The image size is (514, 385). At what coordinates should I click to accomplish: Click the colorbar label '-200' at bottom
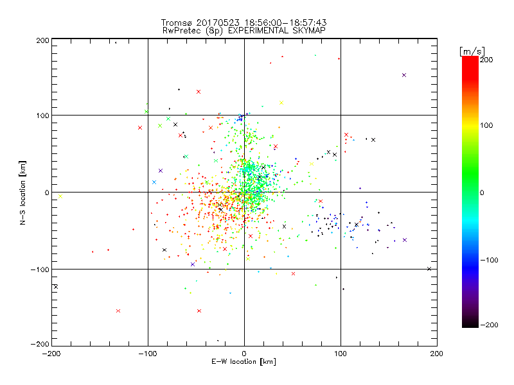coord(489,325)
